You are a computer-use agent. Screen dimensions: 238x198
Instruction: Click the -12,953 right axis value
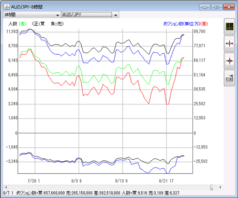[x=200, y=147]
